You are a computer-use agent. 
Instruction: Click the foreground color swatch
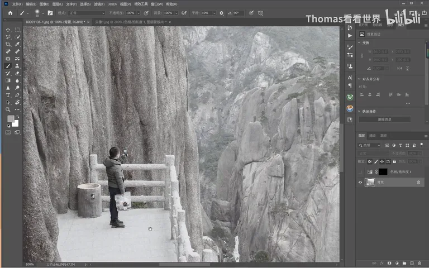point(11,119)
